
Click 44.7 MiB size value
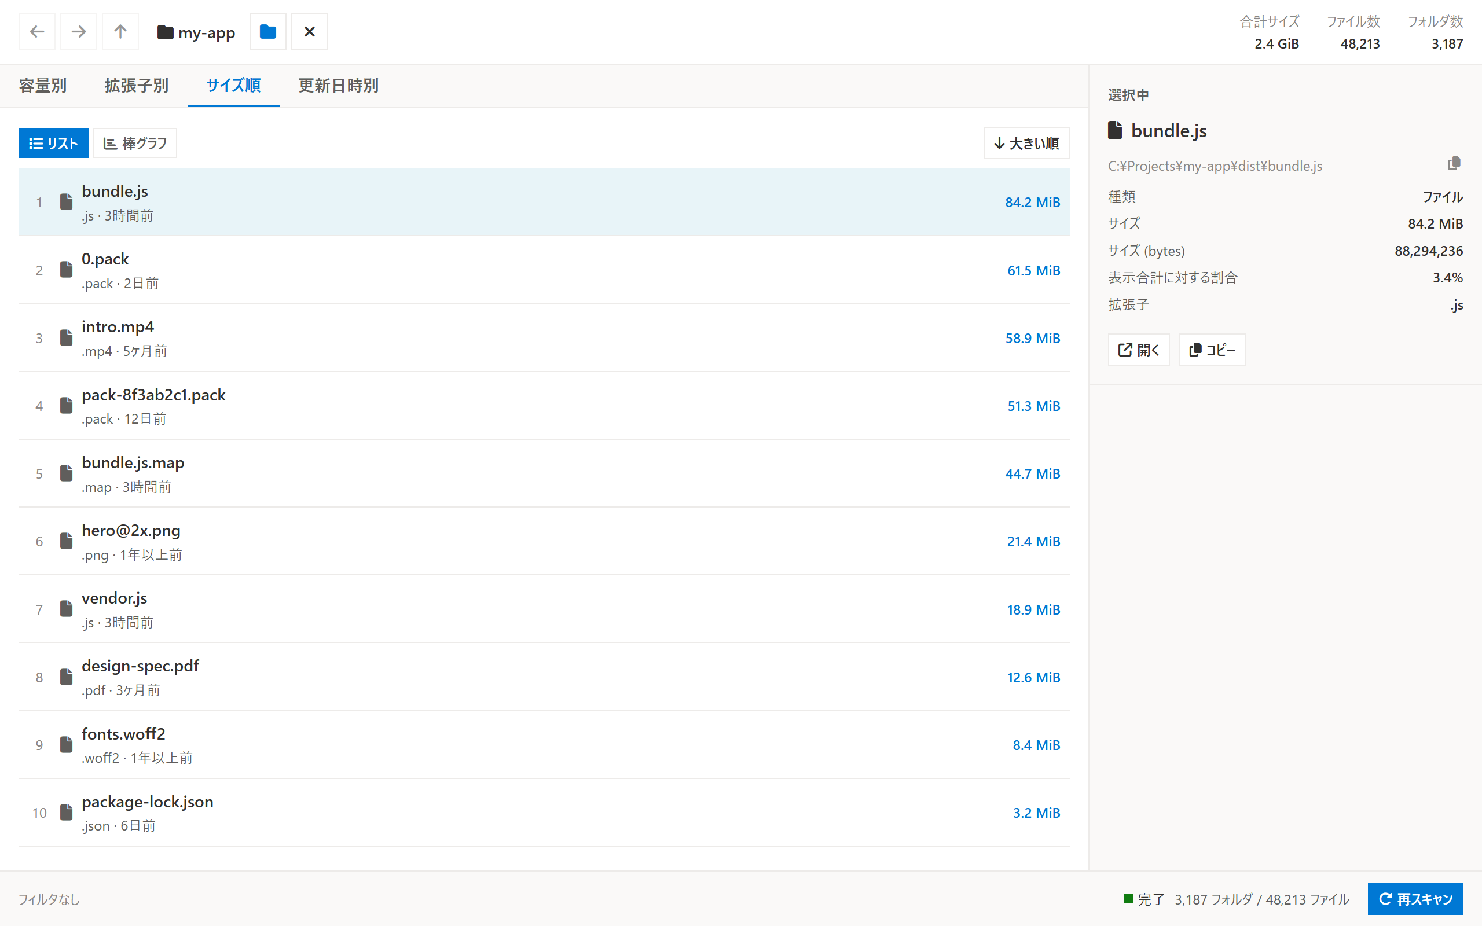(x=1033, y=473)
